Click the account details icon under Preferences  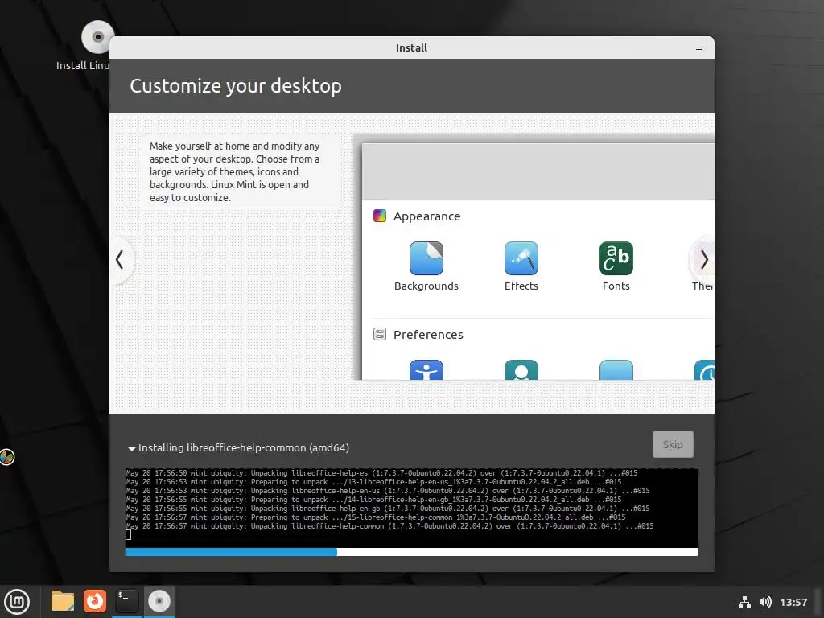(521, 370)
